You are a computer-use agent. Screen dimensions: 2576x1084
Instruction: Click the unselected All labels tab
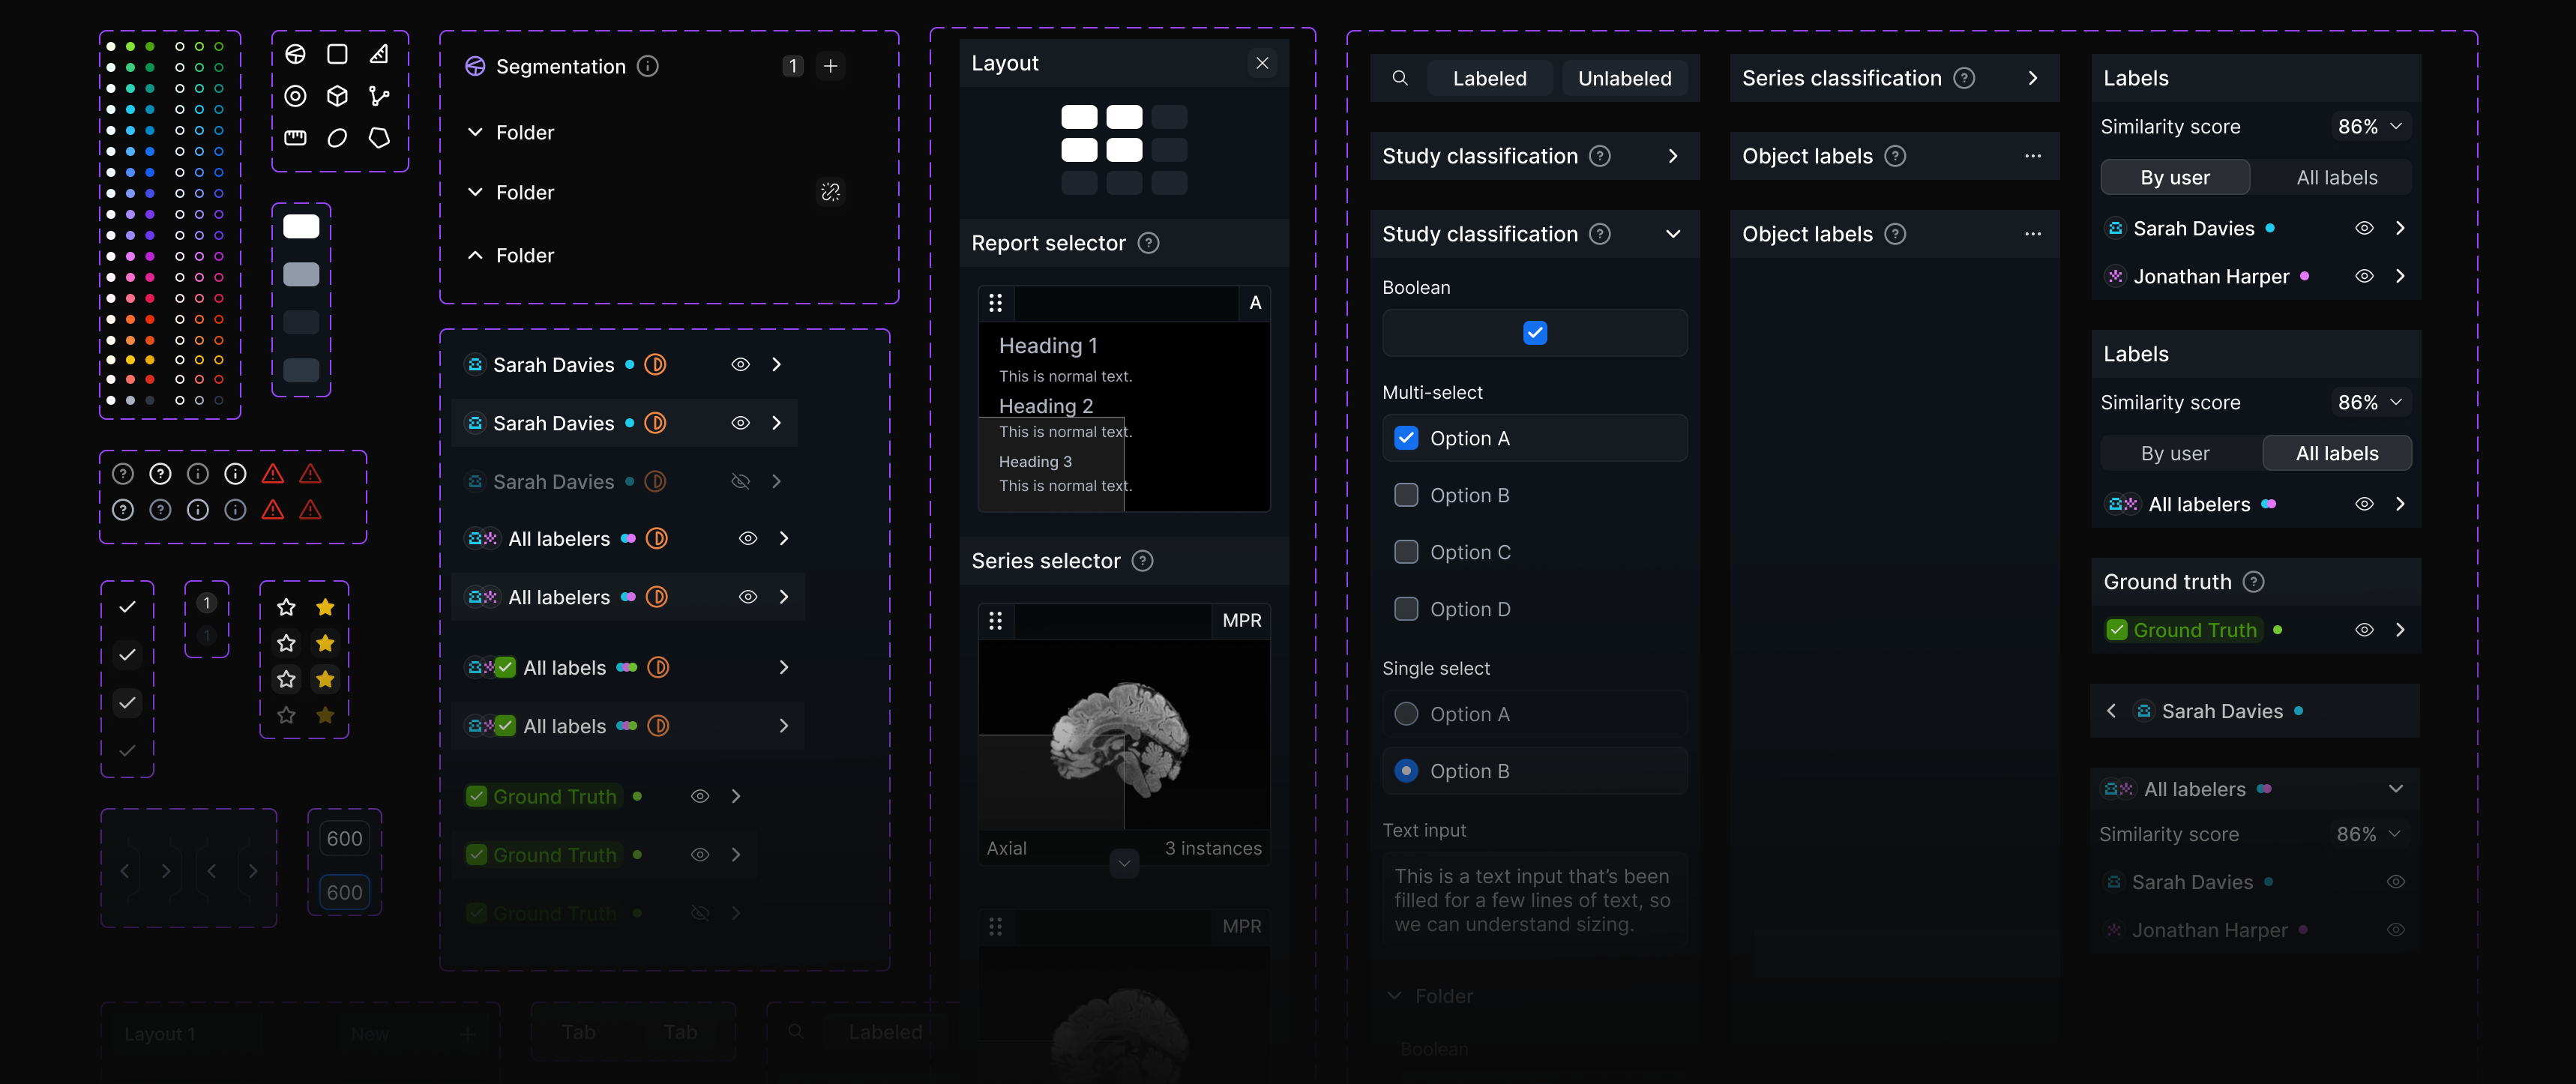(x=2337, y=178)
